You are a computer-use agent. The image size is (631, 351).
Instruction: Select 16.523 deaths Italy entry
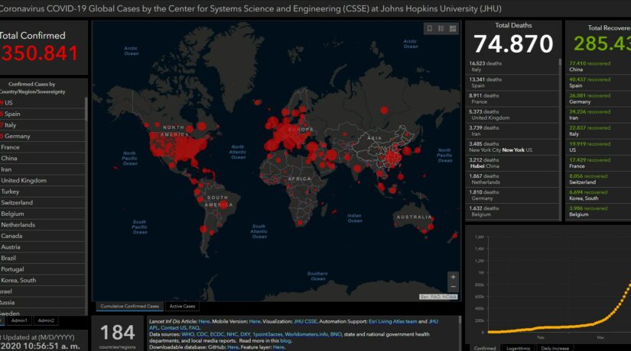point(512,66)
